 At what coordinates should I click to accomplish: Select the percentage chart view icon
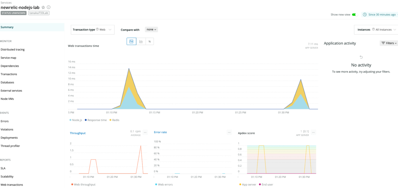pos(150,41)
